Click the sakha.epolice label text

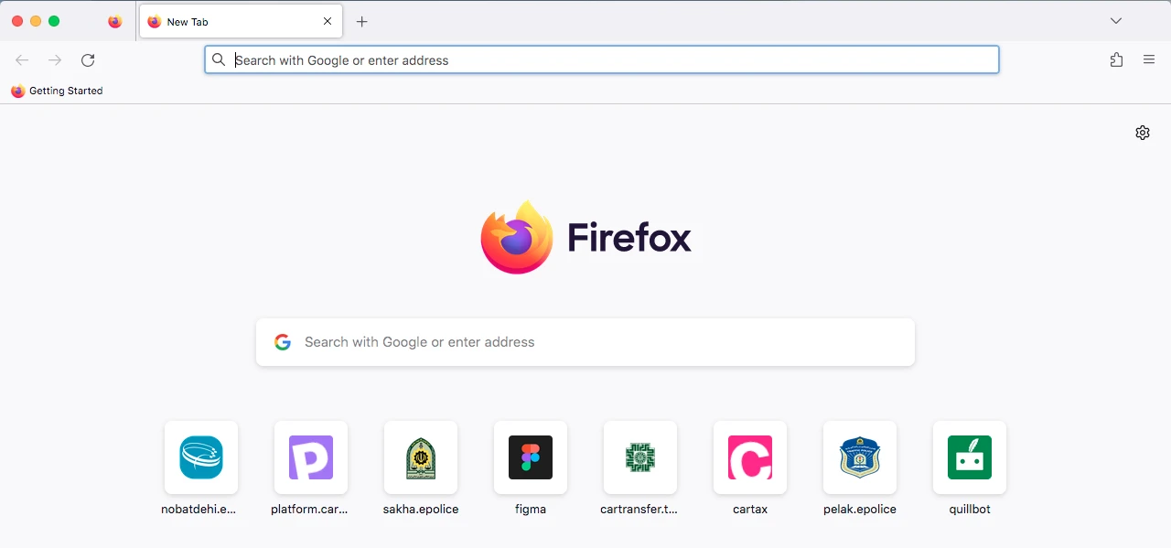(x=421, y=510)
